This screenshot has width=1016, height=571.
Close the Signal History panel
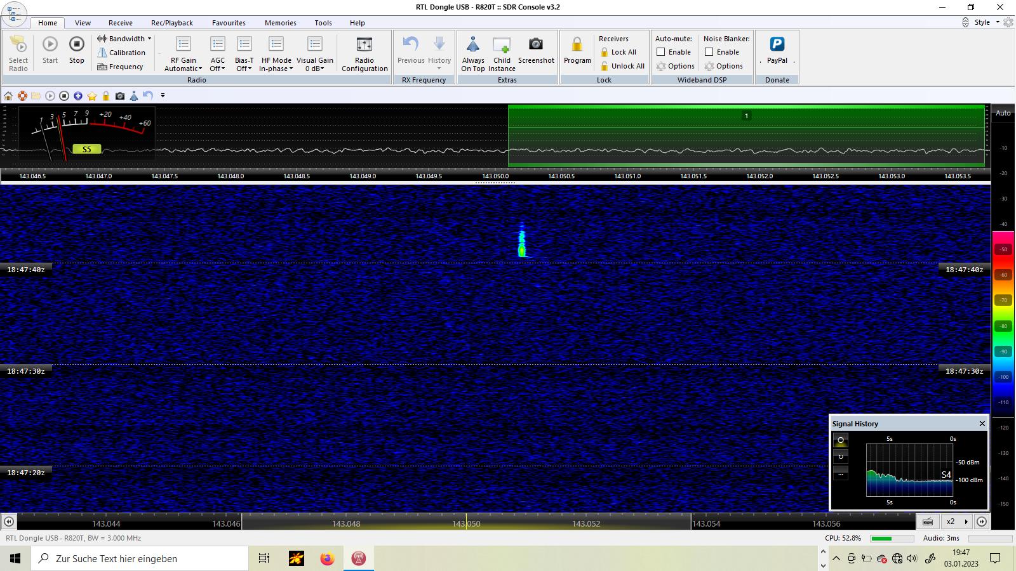(x=982, y=423)
